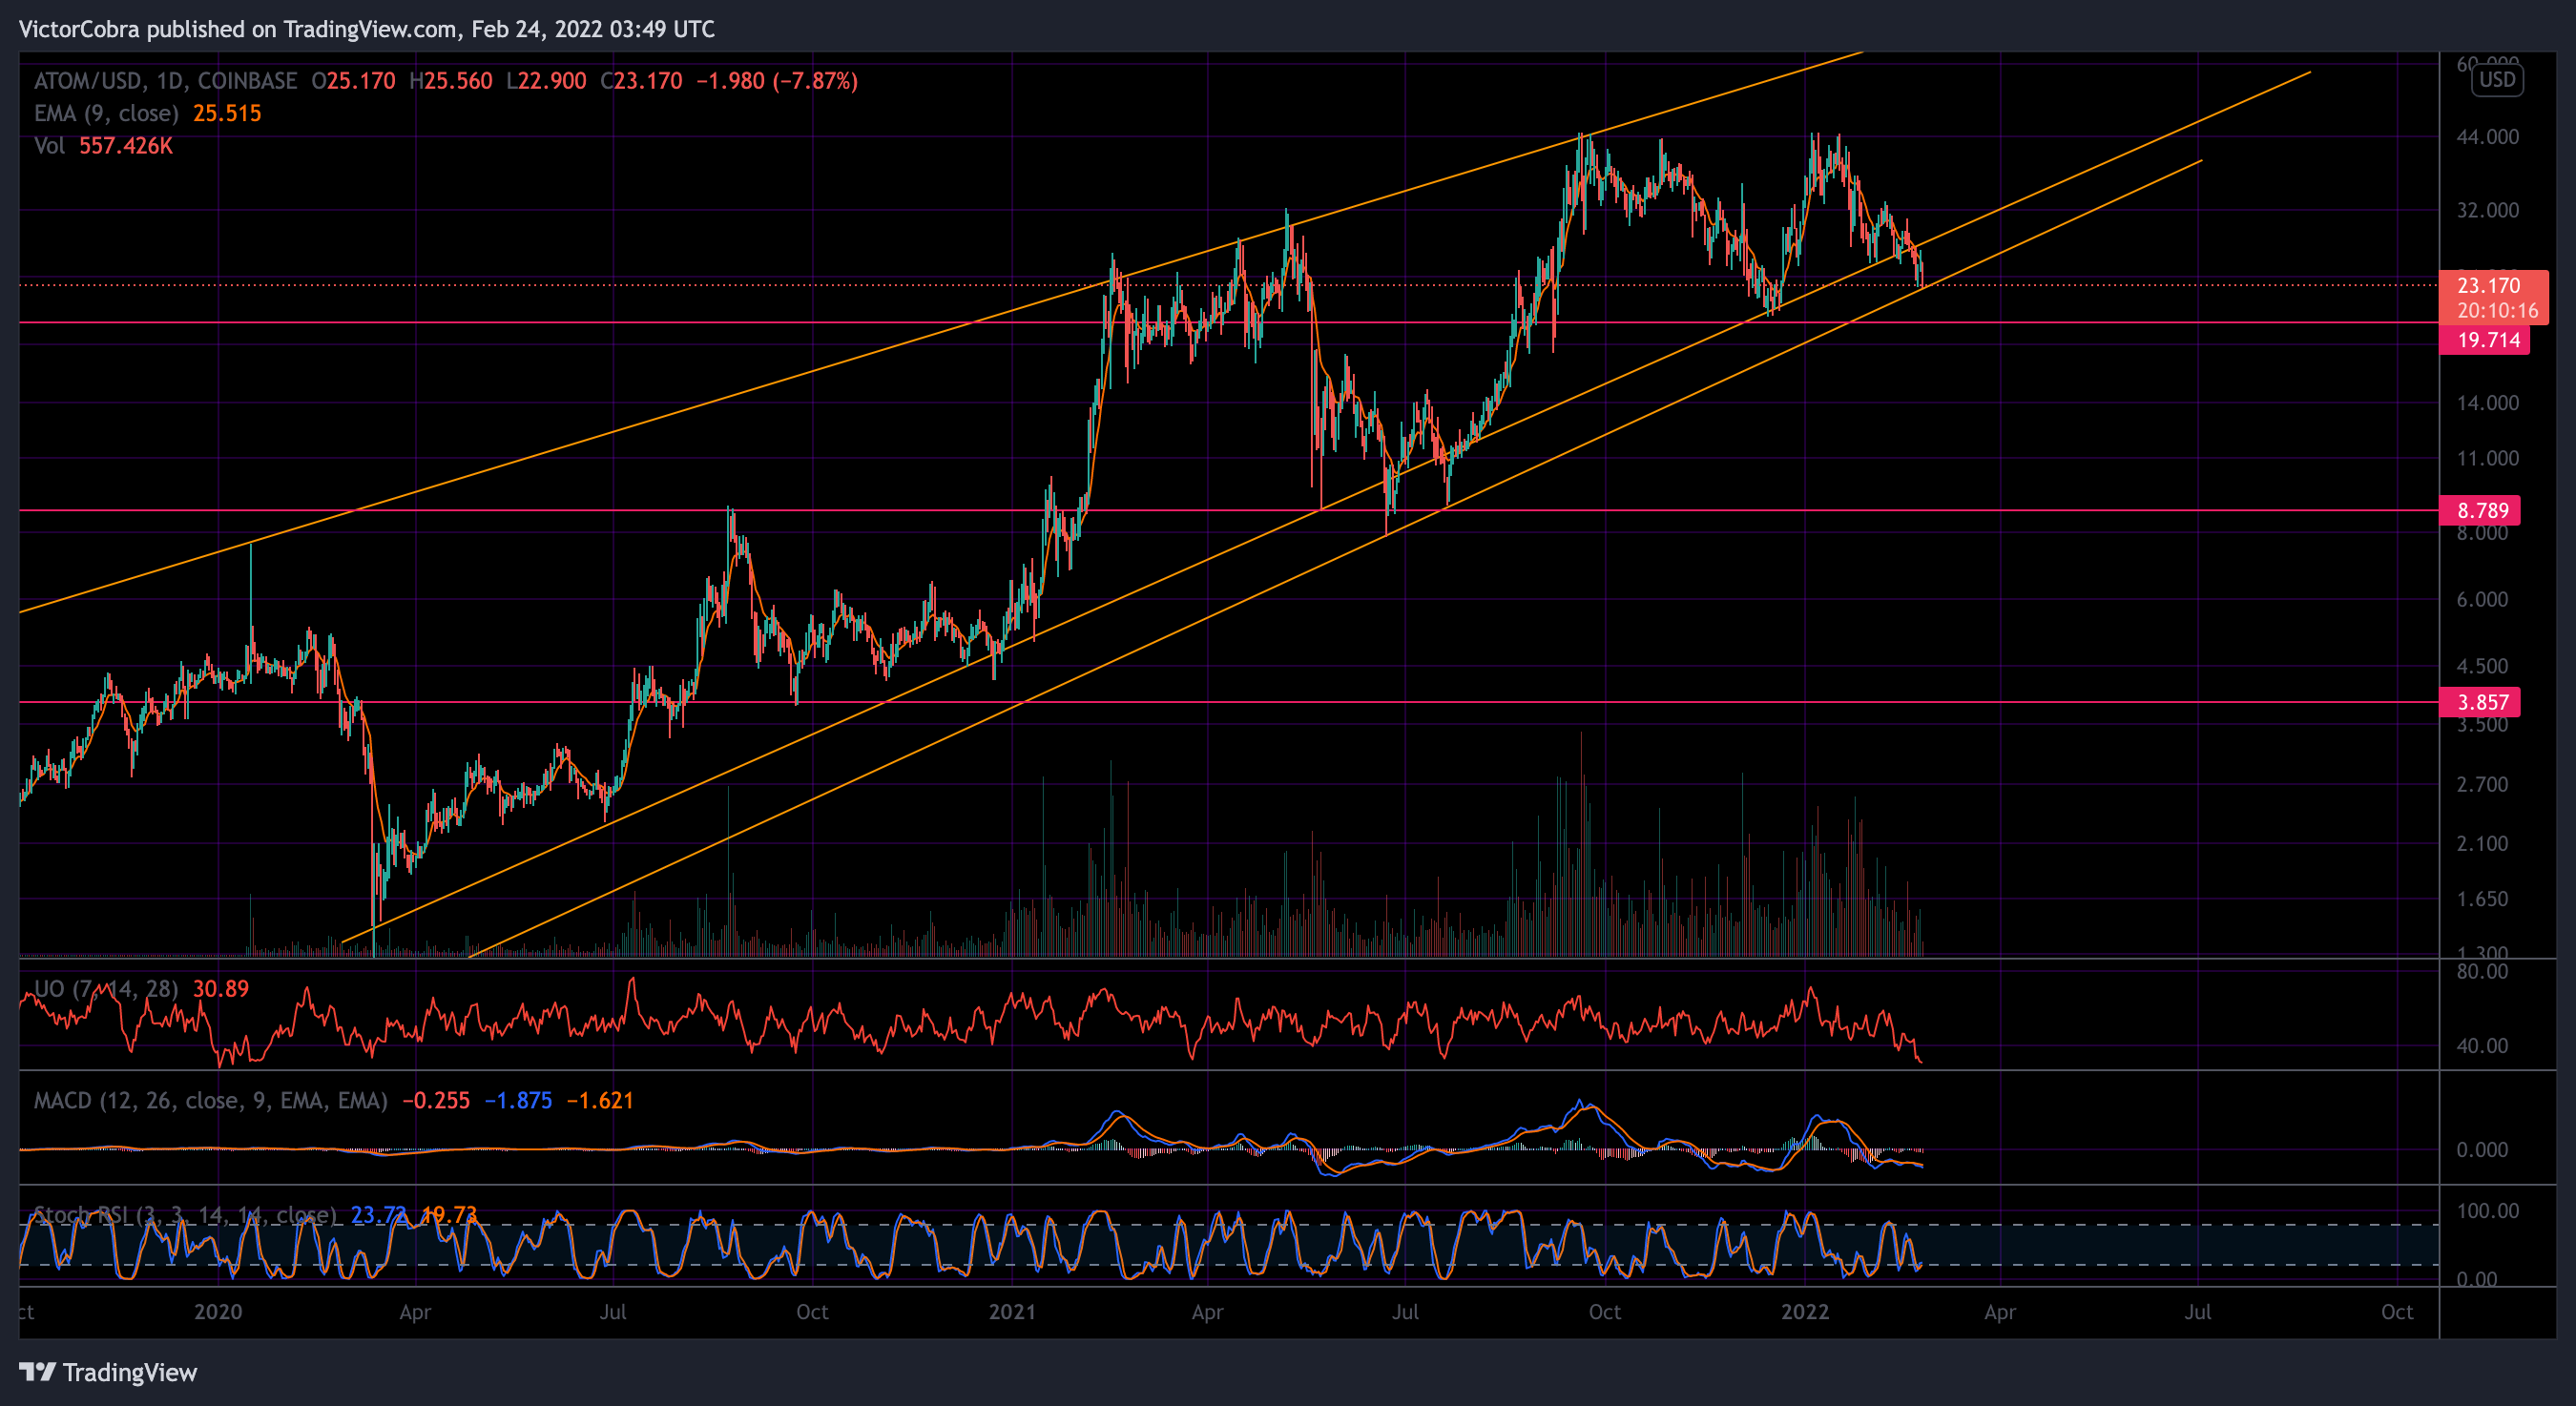Click the 2020 time axis label

tap(218, 1312)
